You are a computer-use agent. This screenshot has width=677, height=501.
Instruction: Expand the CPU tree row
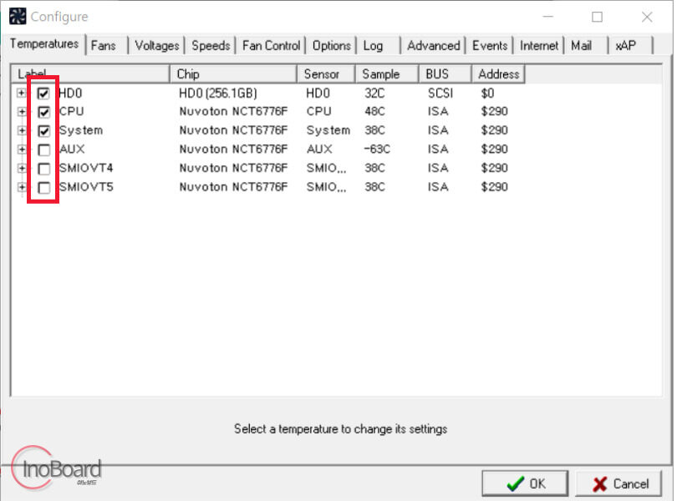pyautogui.click(x=21, y=112)
